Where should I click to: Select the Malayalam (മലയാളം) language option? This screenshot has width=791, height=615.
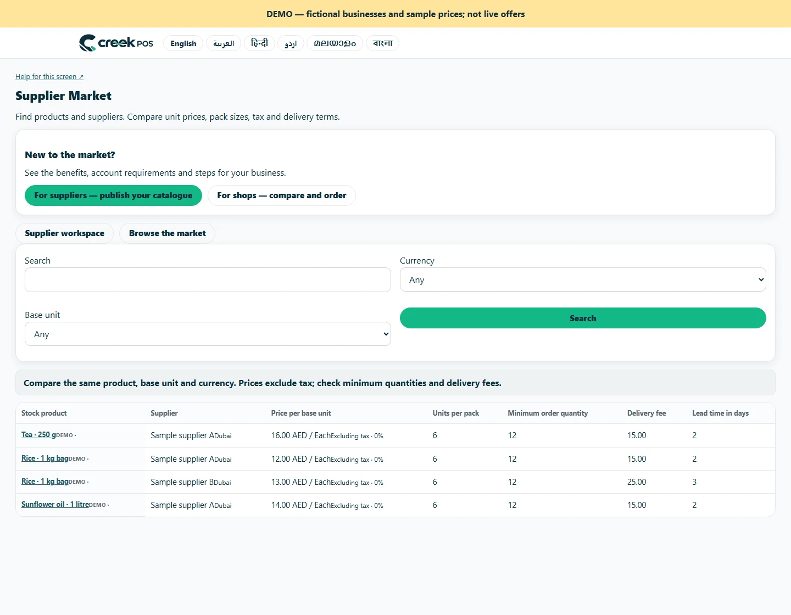point(335,43)
